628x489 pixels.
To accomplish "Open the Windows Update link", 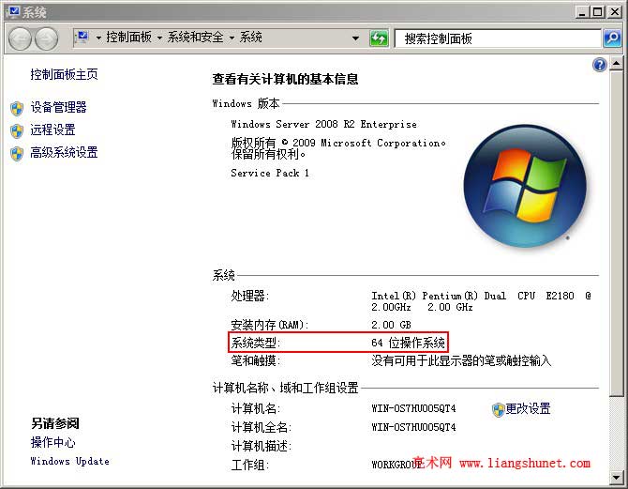I will click(69, 462).
